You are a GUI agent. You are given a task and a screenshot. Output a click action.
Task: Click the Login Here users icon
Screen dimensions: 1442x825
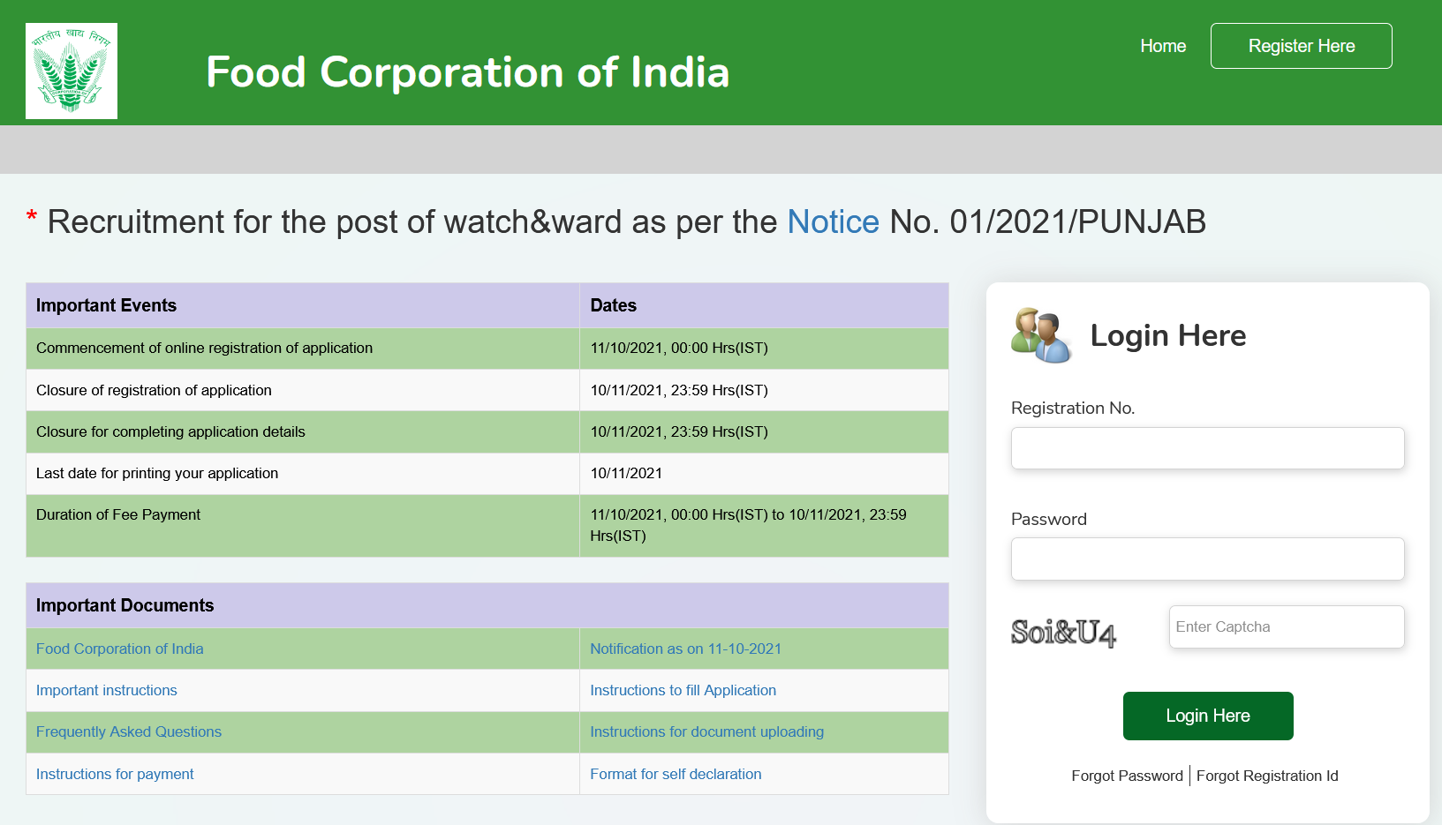(x=1041, y=335)
